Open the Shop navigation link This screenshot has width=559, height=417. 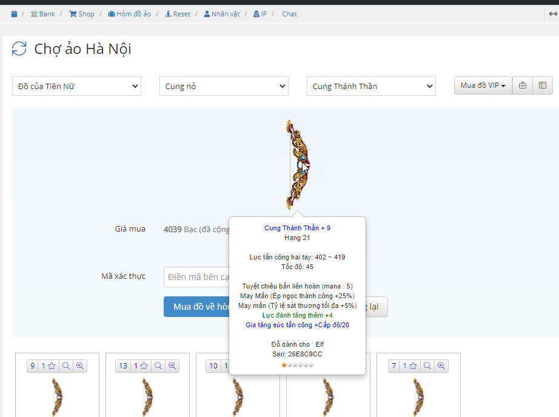(x=82, y=14)
